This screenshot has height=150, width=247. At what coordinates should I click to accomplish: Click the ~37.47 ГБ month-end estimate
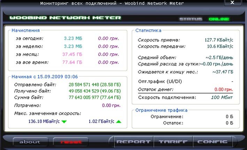click(223, 72)
